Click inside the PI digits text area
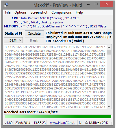 click(x=55, y=77)
